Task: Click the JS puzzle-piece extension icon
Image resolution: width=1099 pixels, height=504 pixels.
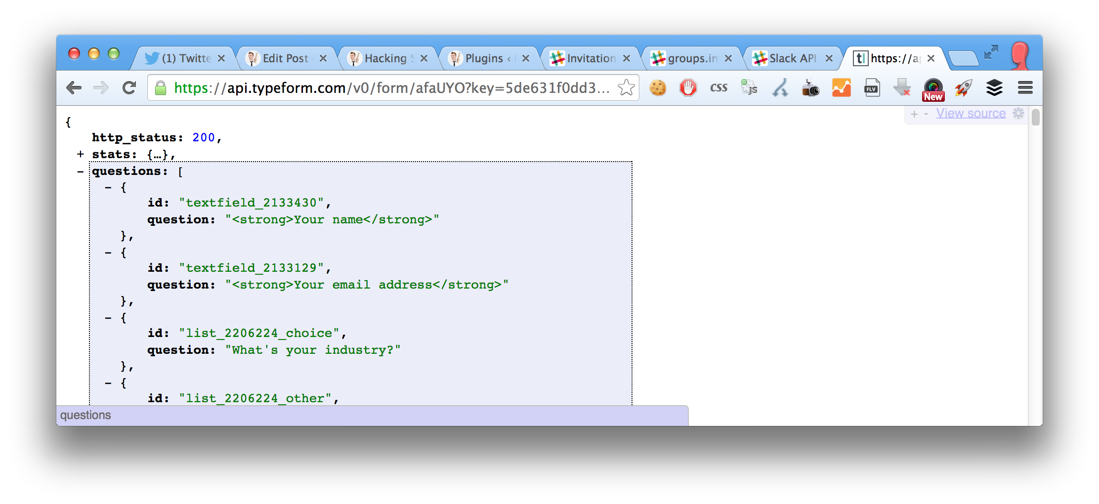Action: point(749,88)
